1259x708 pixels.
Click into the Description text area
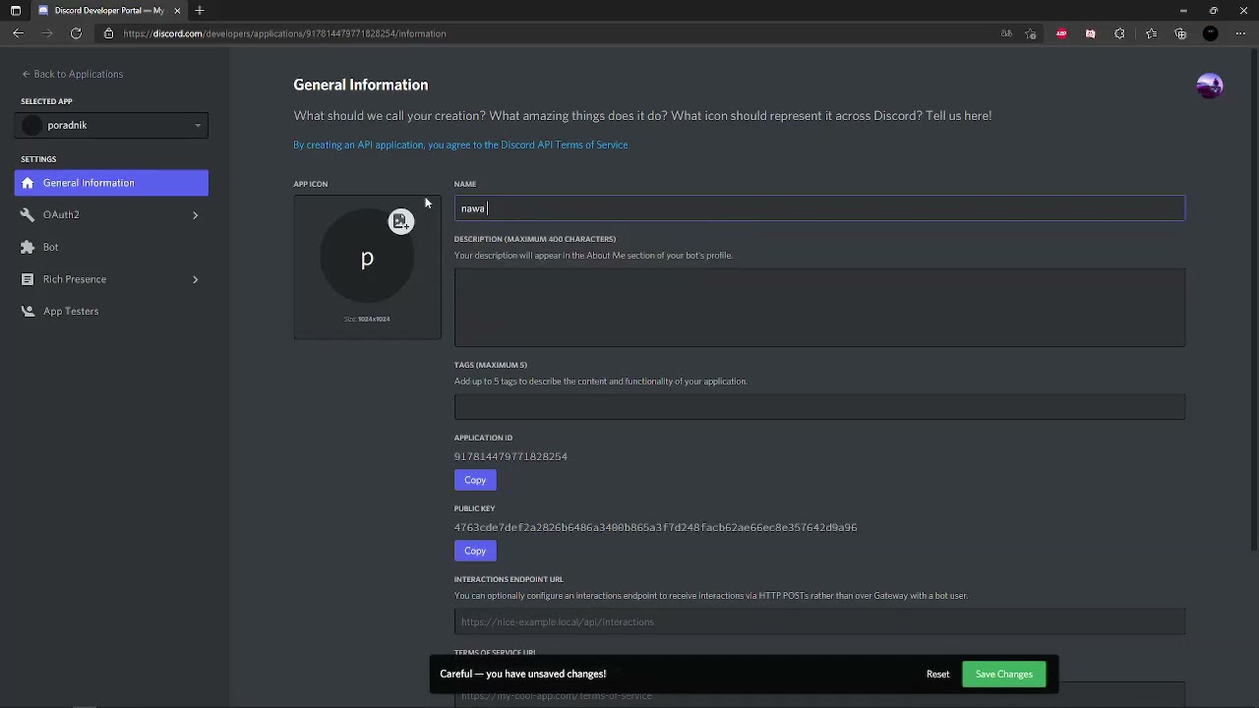pyautogui.click(x=819, y=307)
